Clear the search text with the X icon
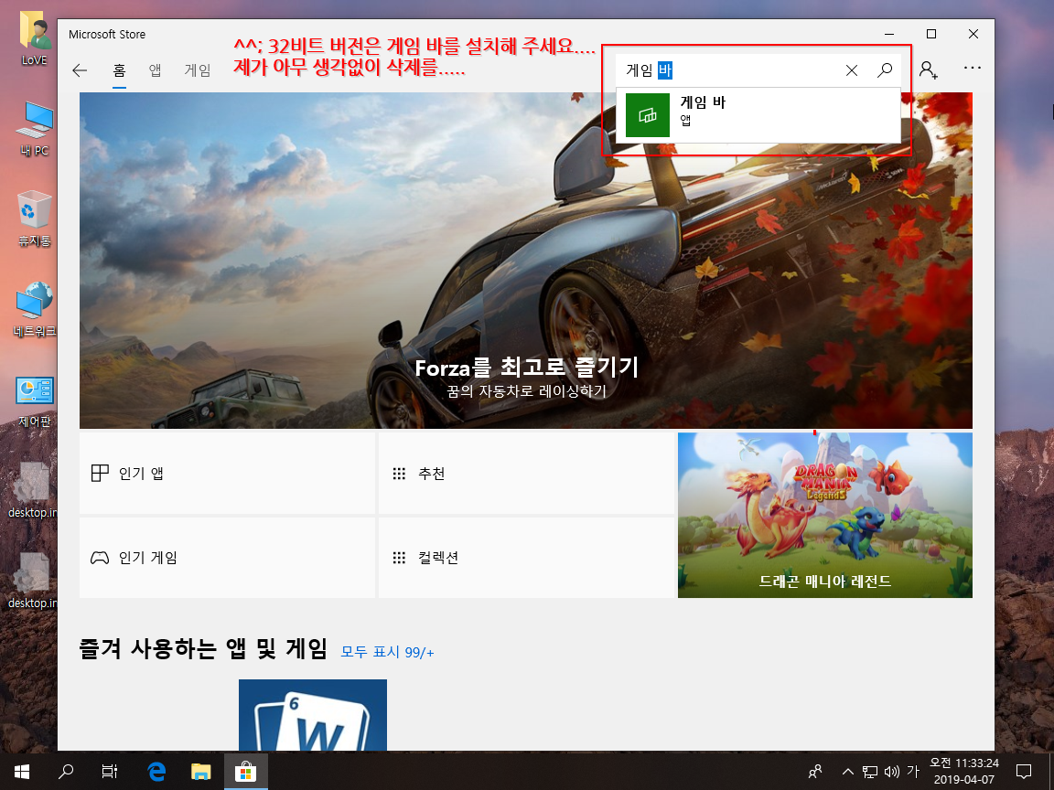 852,69
